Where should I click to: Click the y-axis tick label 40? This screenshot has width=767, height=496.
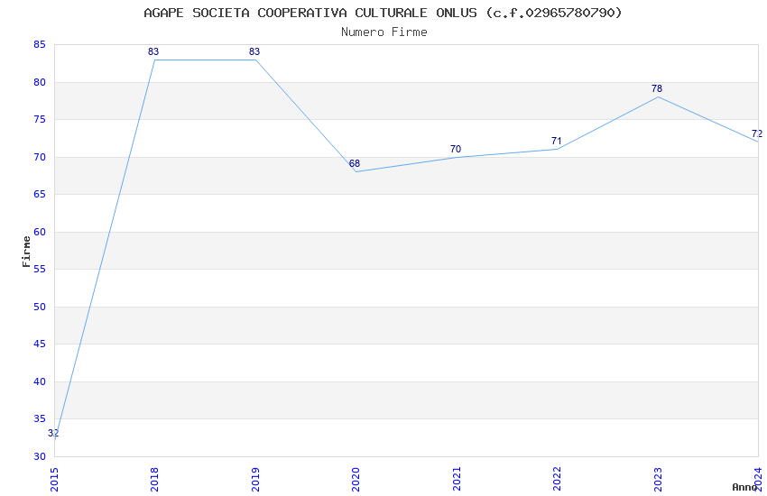(40, 381)
